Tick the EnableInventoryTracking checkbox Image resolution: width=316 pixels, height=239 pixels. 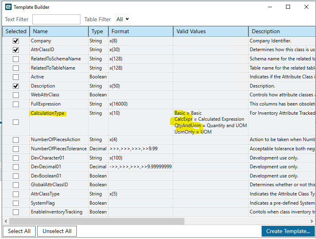[16, 212]
